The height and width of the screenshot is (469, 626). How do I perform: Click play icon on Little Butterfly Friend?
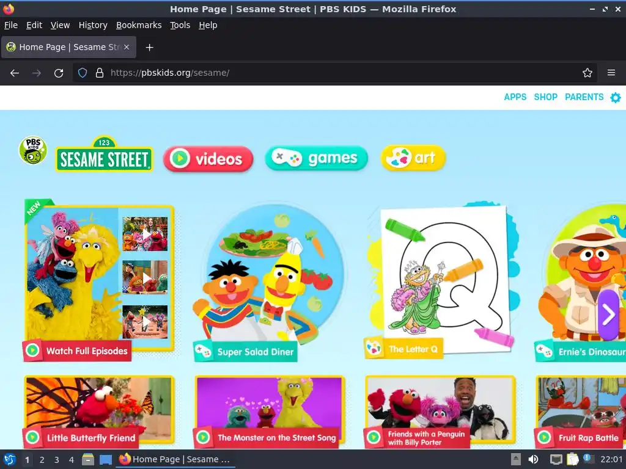tap(32, 437)
